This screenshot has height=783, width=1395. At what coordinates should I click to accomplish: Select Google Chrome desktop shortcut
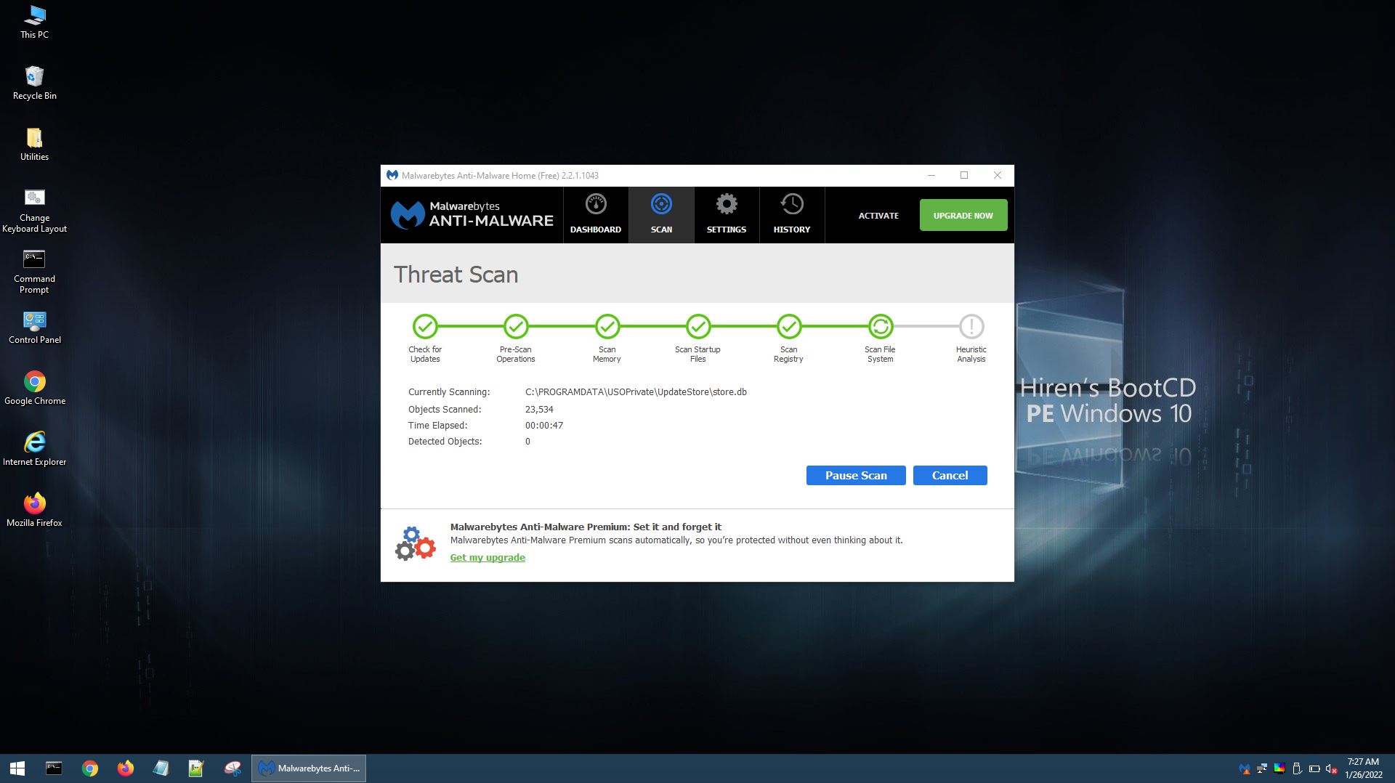click(x=34, y=388)
